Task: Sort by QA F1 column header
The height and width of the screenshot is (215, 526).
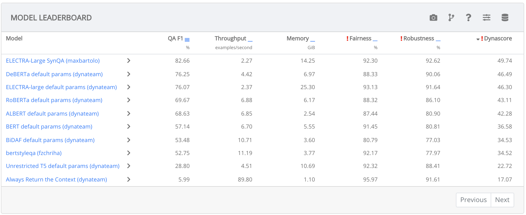Action: click(x=175, y=39)
